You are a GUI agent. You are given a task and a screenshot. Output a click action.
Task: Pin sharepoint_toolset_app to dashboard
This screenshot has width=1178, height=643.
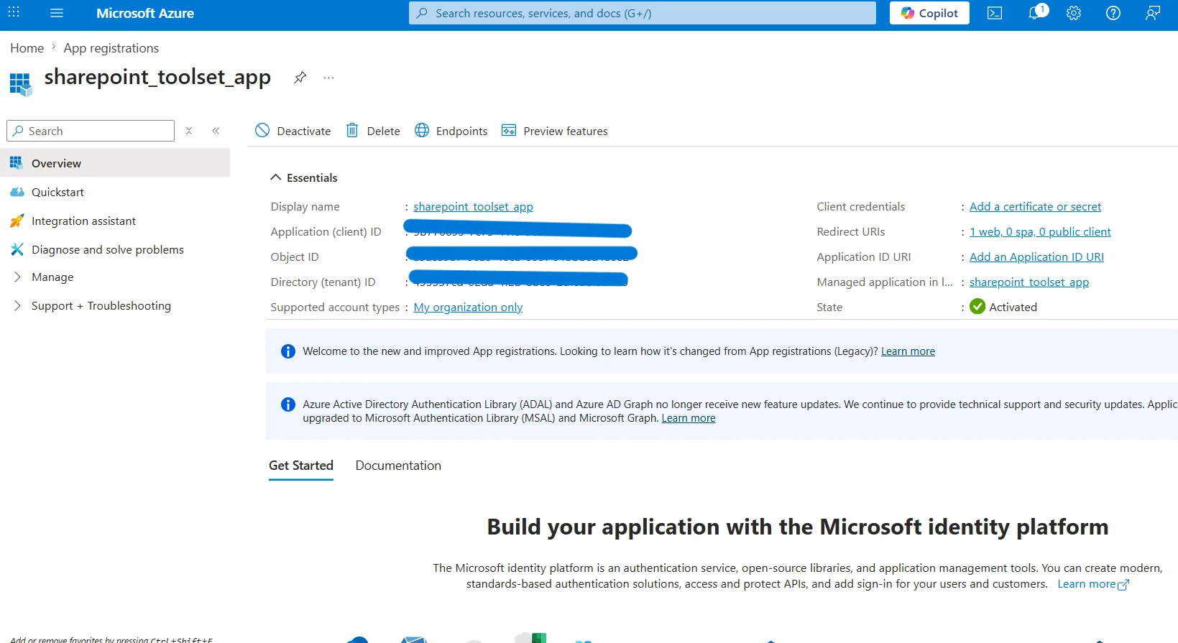coord(300,77)
